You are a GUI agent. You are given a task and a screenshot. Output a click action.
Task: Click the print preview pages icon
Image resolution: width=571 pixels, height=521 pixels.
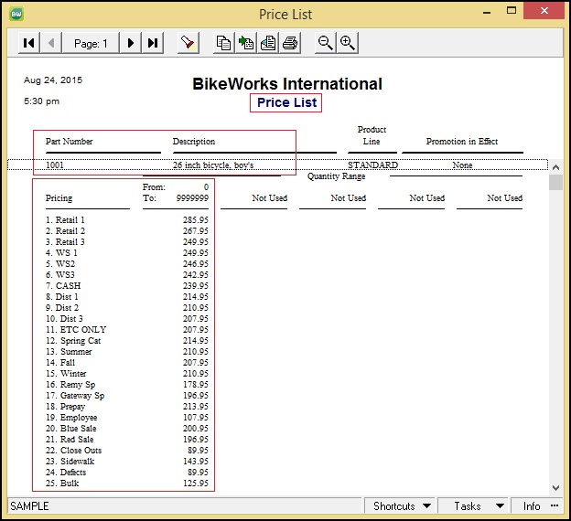(x=268, y=43)
